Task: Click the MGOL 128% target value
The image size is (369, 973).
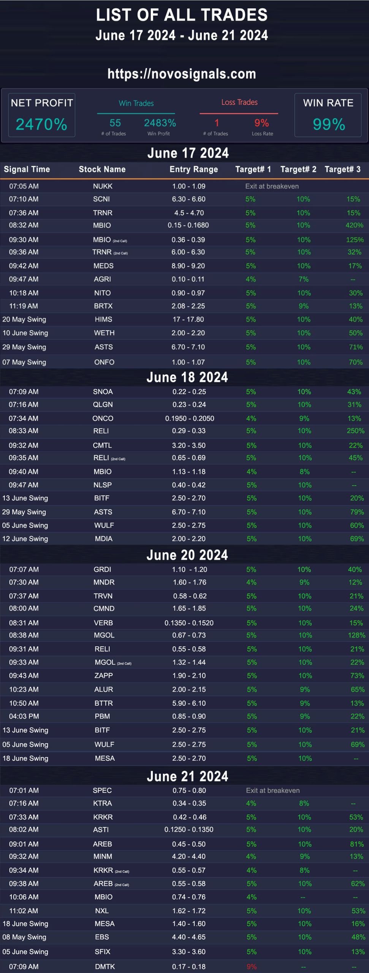Action: pos(356,635)
